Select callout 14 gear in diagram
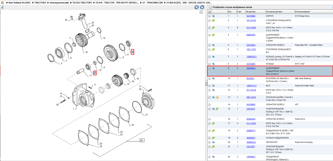Viewport: 333px width, 161px height. click(128, 84)
